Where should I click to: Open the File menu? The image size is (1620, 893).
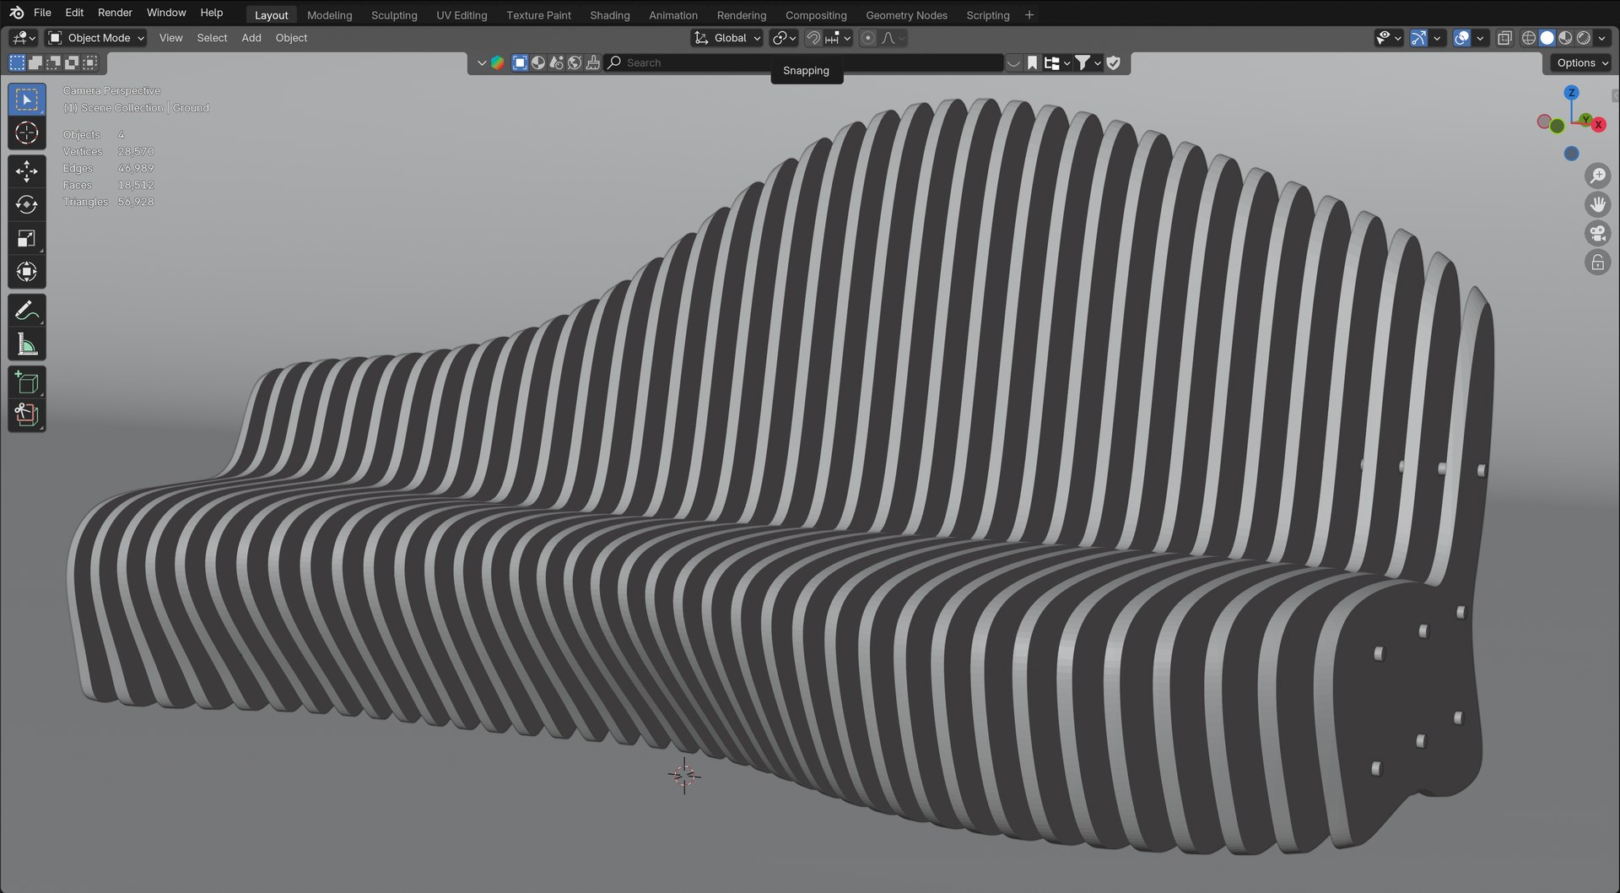(x=42, y=13)
